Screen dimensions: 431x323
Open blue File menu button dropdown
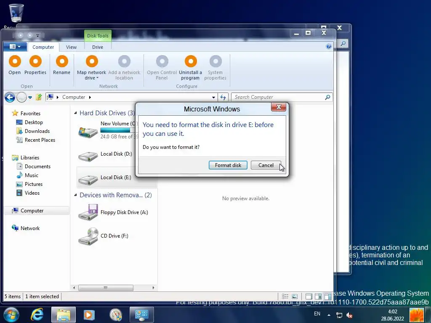point(15,46)
